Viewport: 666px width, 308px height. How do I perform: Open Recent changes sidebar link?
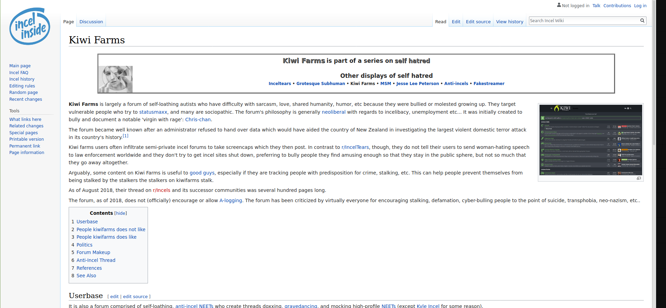26,99
